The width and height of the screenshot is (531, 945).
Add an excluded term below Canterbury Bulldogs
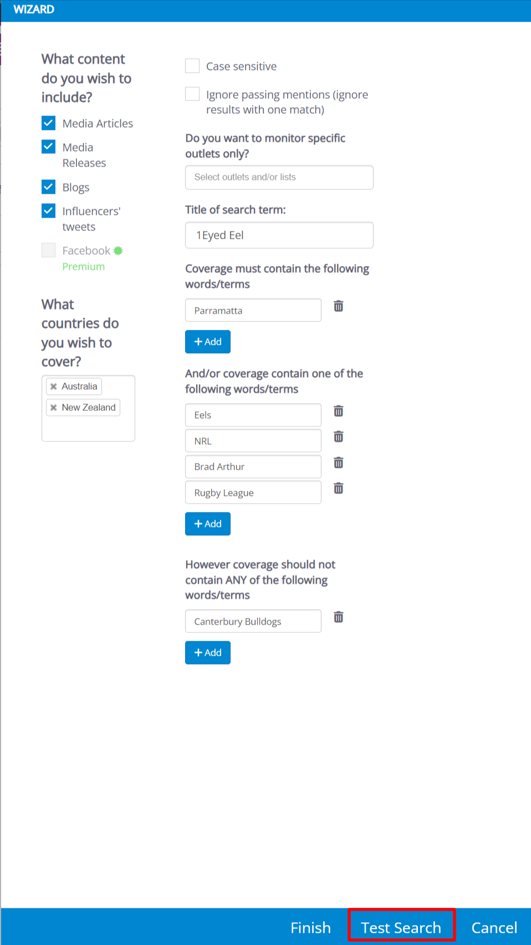207,652
